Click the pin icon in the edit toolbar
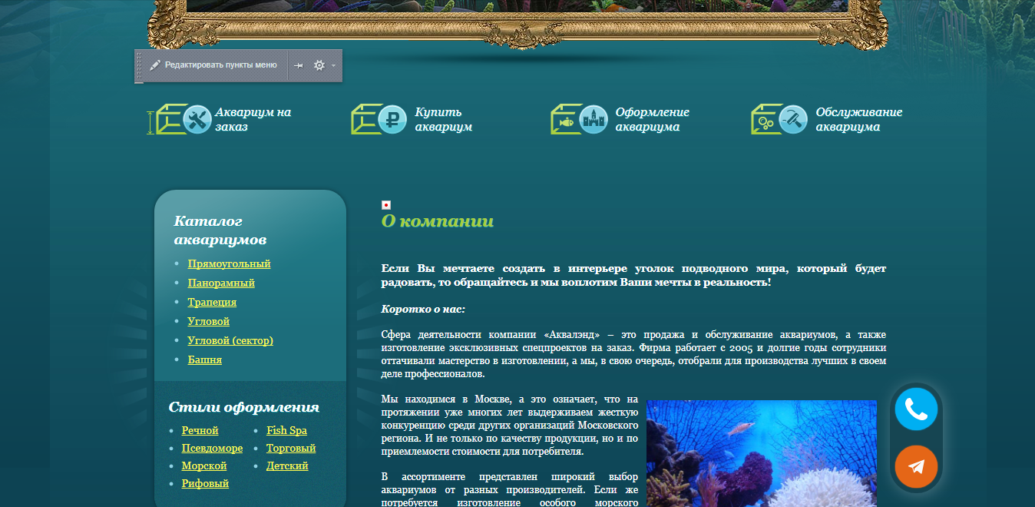Image resolution: width=1035 pixels, height=507 pixels. (x=299, y=66)
